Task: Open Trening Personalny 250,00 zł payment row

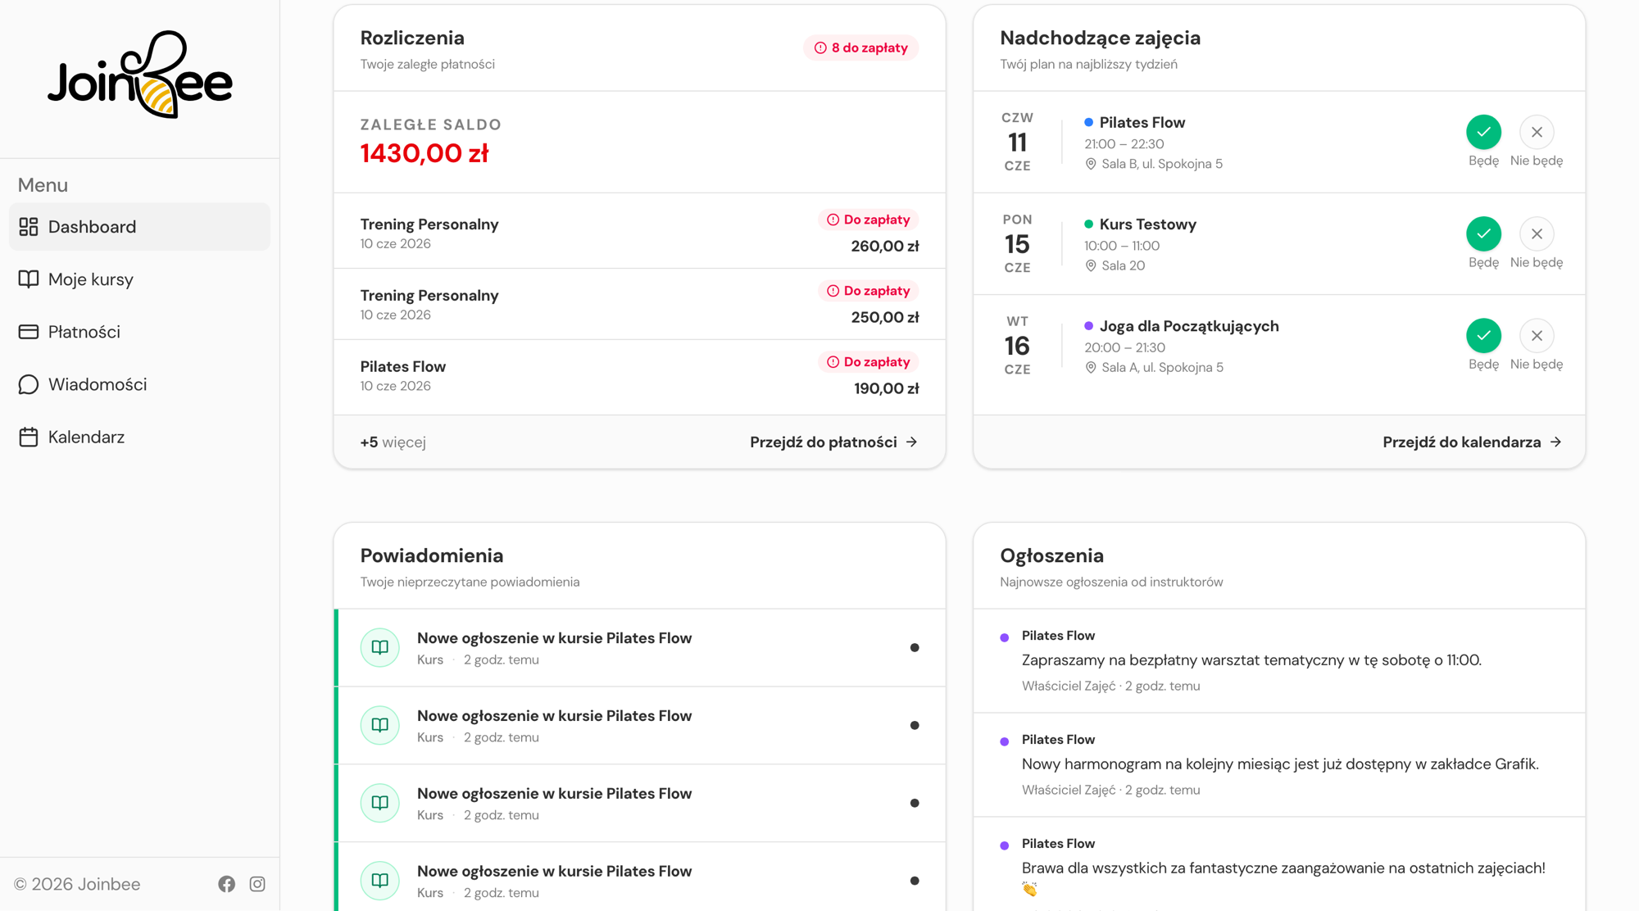Action: 639,304
